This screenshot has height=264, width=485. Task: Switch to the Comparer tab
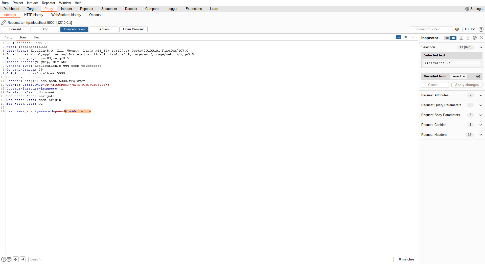[x=152, y=9]
